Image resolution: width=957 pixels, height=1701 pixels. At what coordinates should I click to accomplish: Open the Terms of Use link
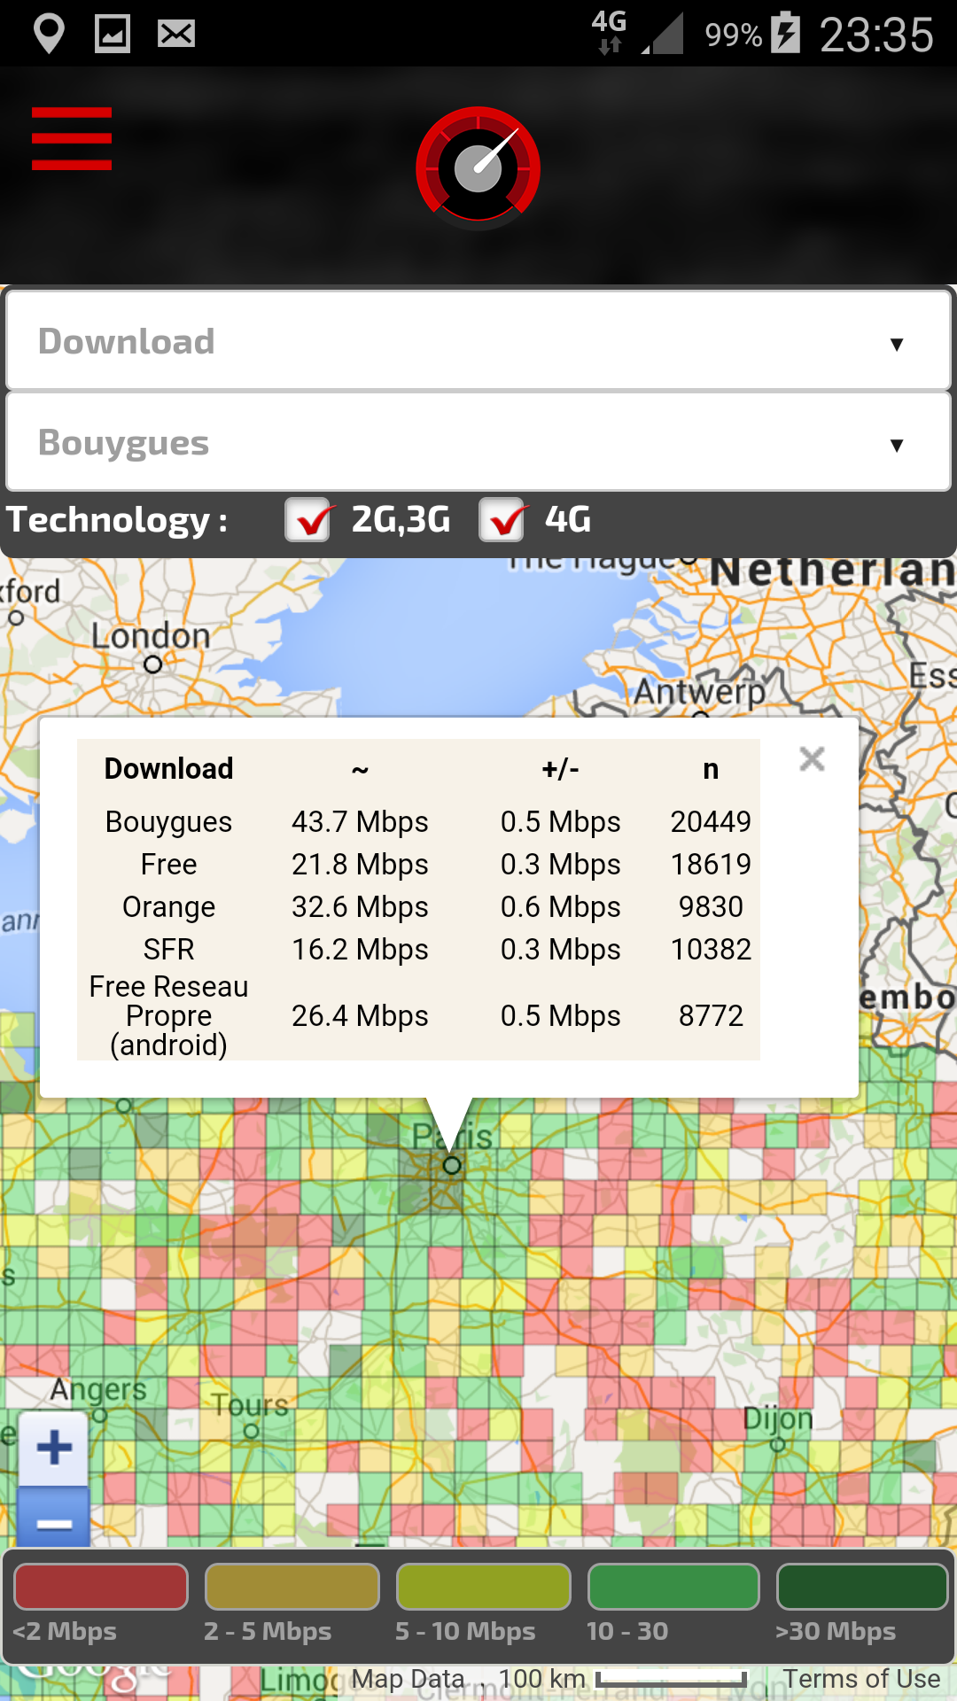tap(860, 1679)
